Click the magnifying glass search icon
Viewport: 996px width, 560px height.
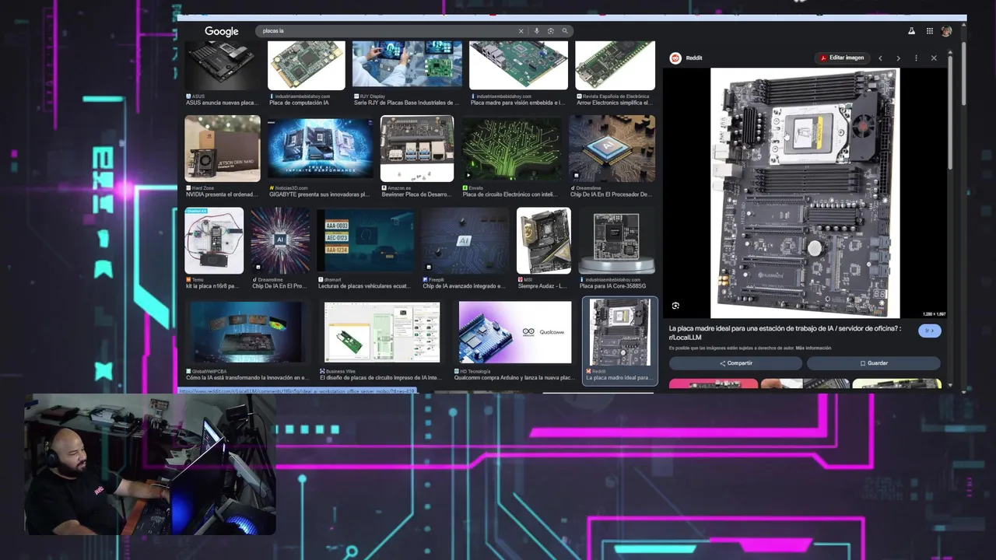pyautogui.click(x=565, y=31)
